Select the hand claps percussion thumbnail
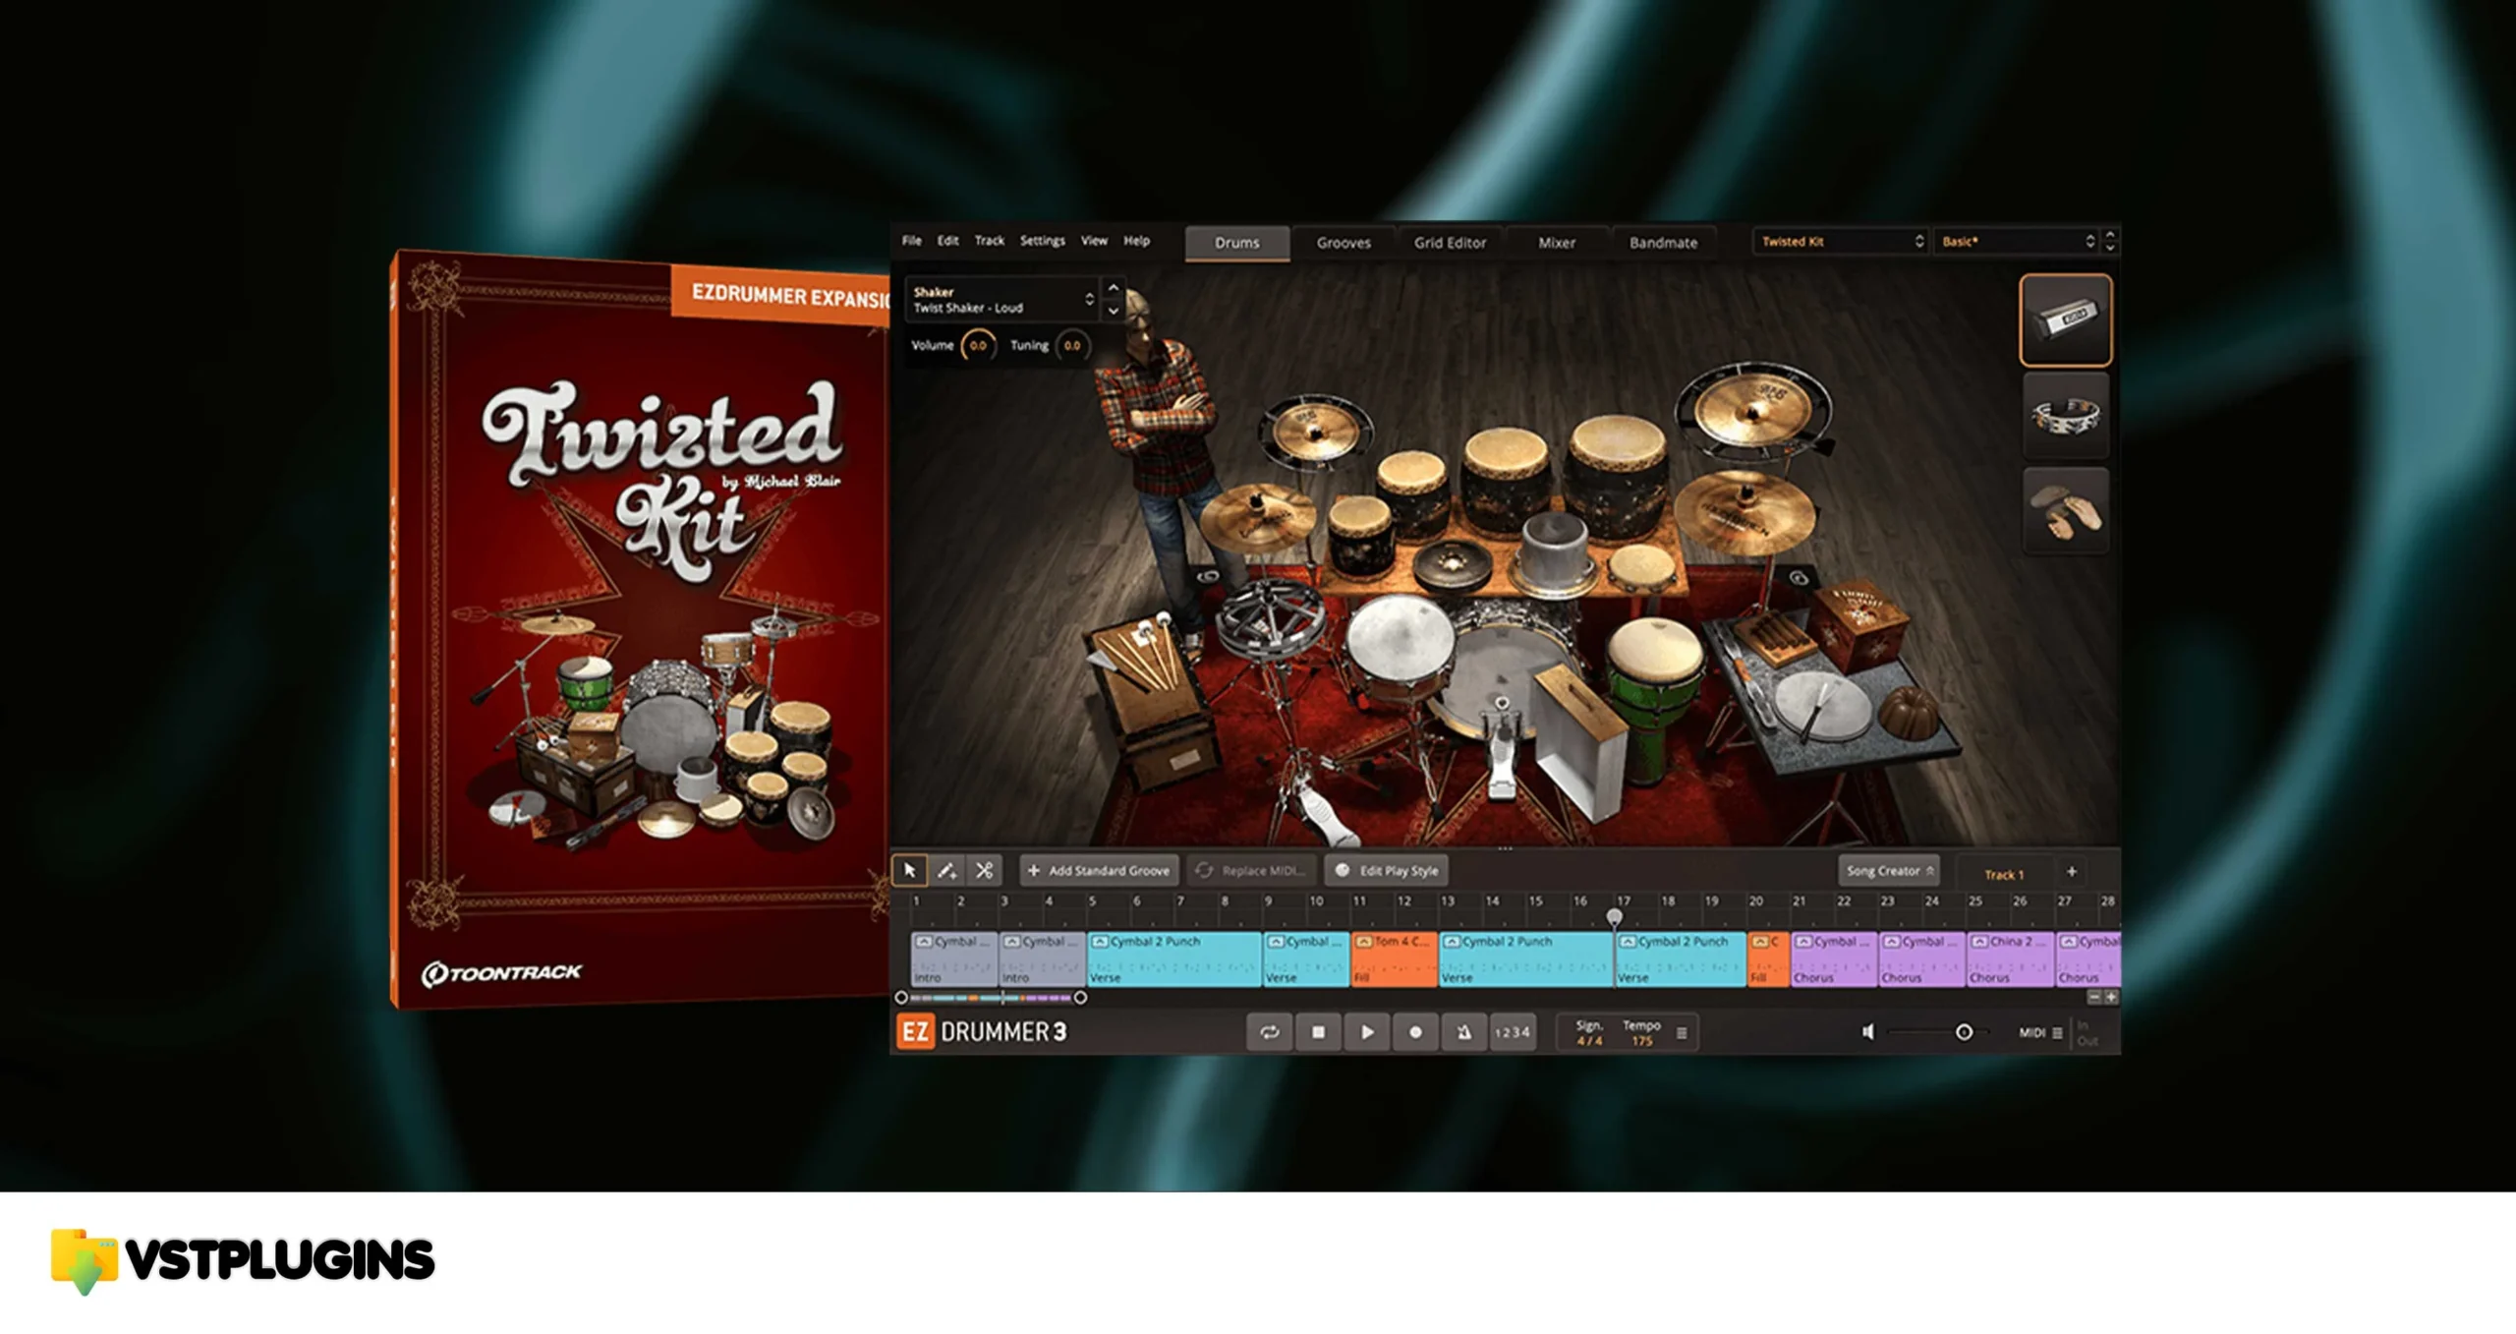Viewport: 2516px width, 1334px height. pyautogui.click(x=2066, y=511)
